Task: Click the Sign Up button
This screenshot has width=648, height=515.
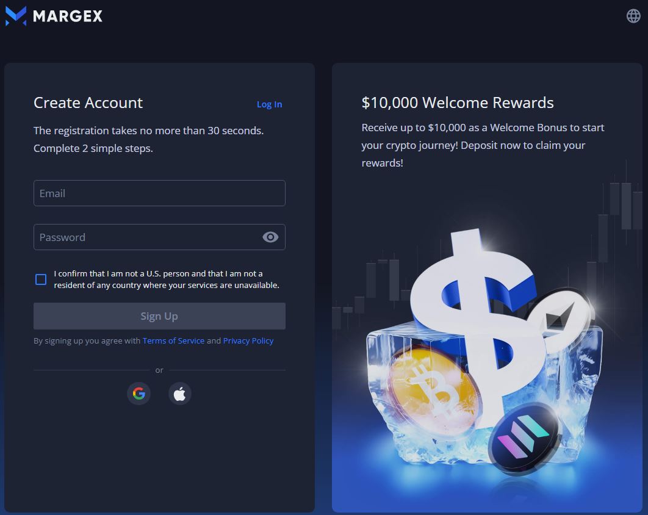Action: click(x=159, y=316)
